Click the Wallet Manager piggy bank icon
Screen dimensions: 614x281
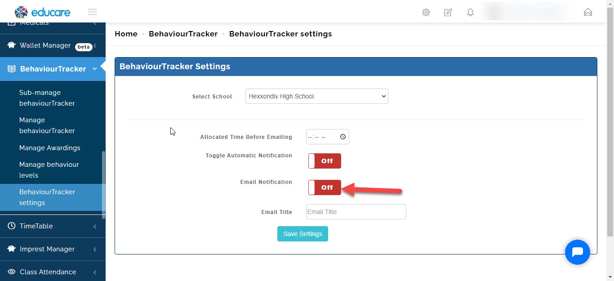tap(12, 45)
